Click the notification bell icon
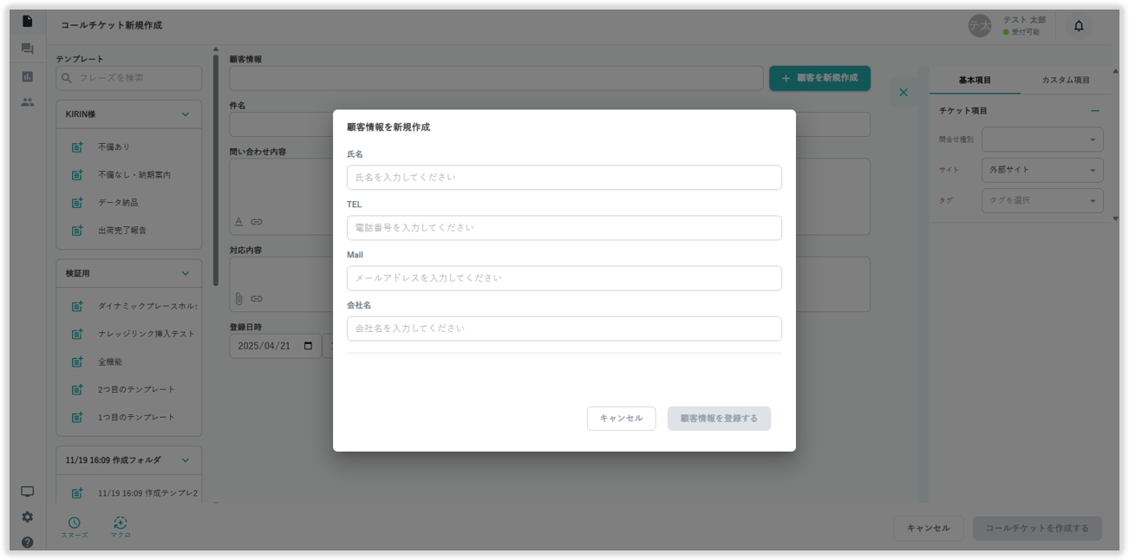Screen dimensions: 1129x560 1079,26
